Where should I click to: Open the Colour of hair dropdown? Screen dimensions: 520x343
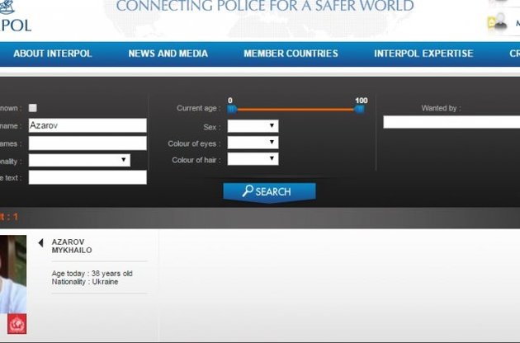coord(253,159)
